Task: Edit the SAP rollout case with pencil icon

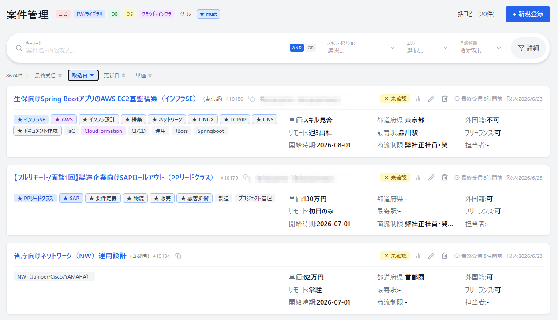Action: (x=432, y=177)
